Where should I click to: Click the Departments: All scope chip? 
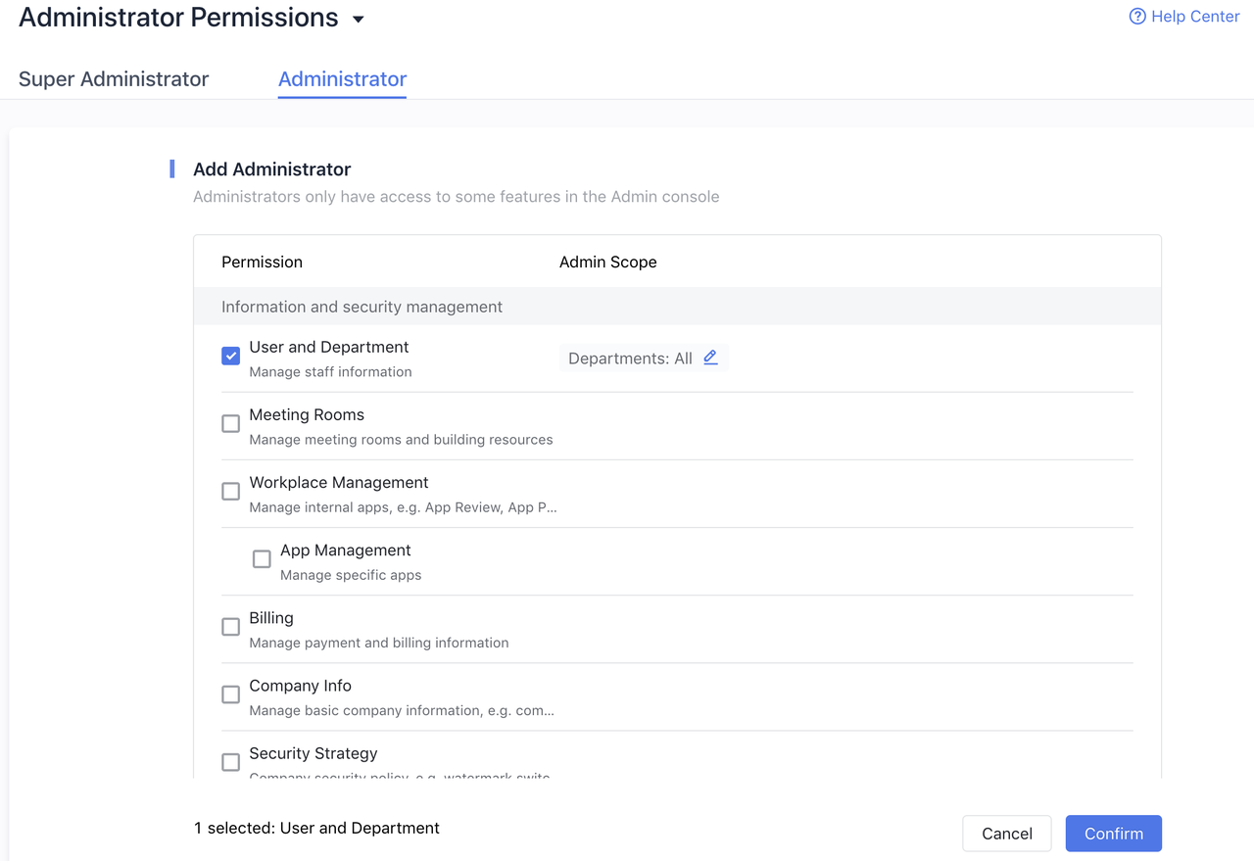coord(632,358)
